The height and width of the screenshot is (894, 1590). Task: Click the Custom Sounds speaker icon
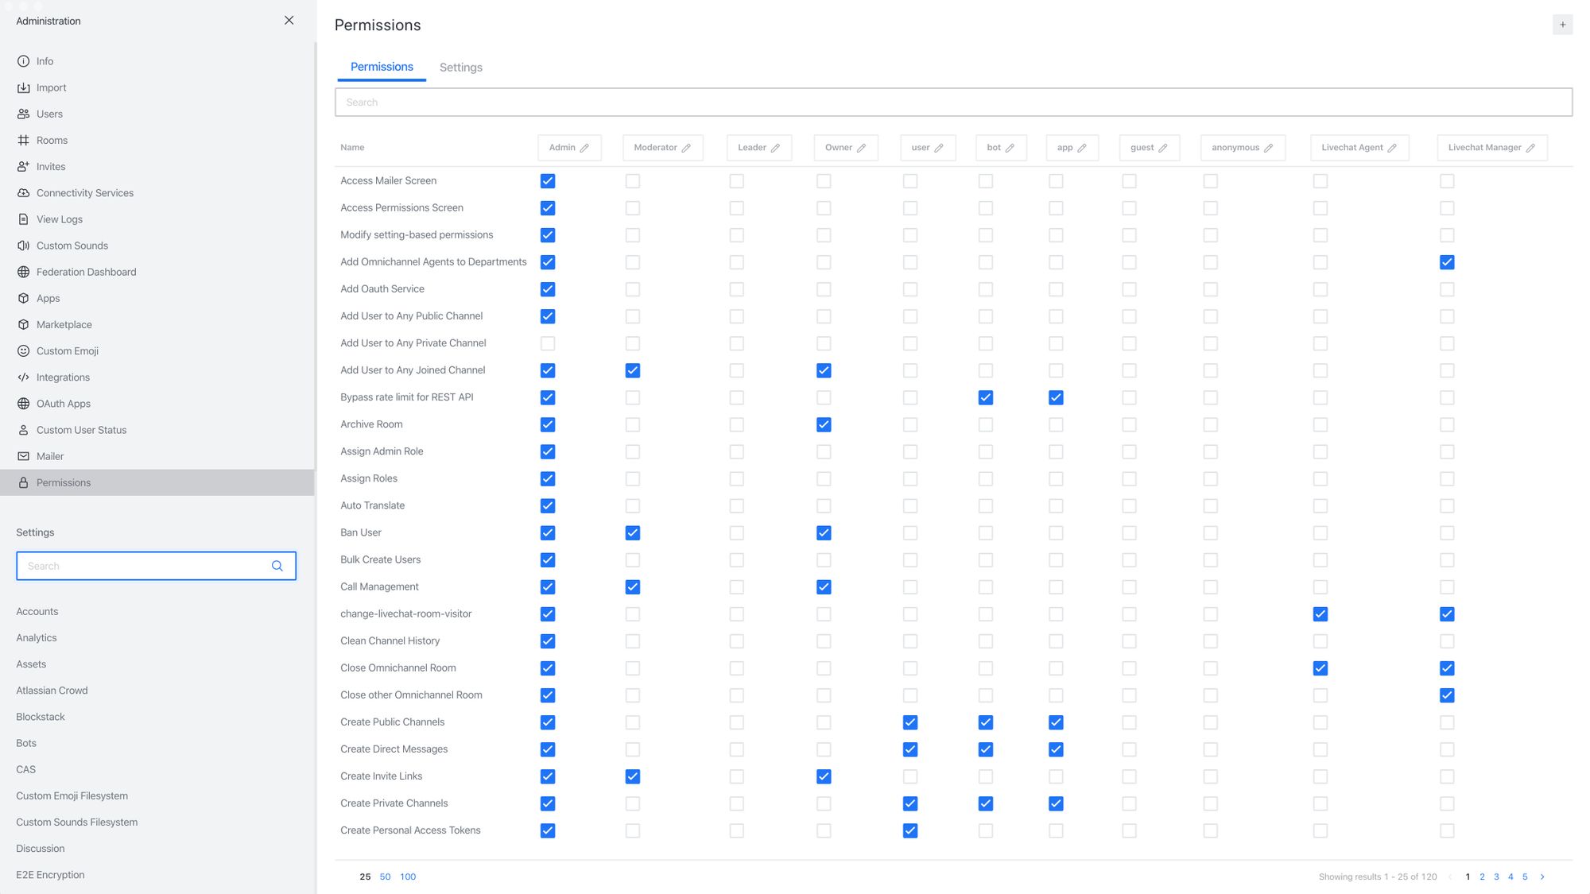tap(24, 246)
